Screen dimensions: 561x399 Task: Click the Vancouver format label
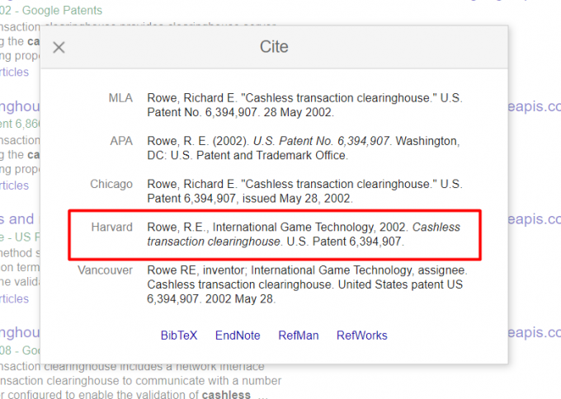click(105, 270)
